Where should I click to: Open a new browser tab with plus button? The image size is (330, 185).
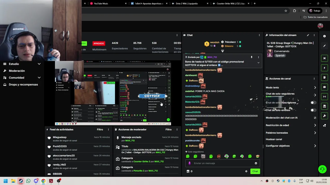tap(255, 4)
